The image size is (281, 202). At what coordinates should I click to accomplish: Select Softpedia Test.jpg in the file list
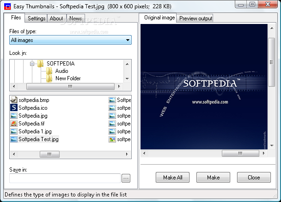click(x=38, y=139)
